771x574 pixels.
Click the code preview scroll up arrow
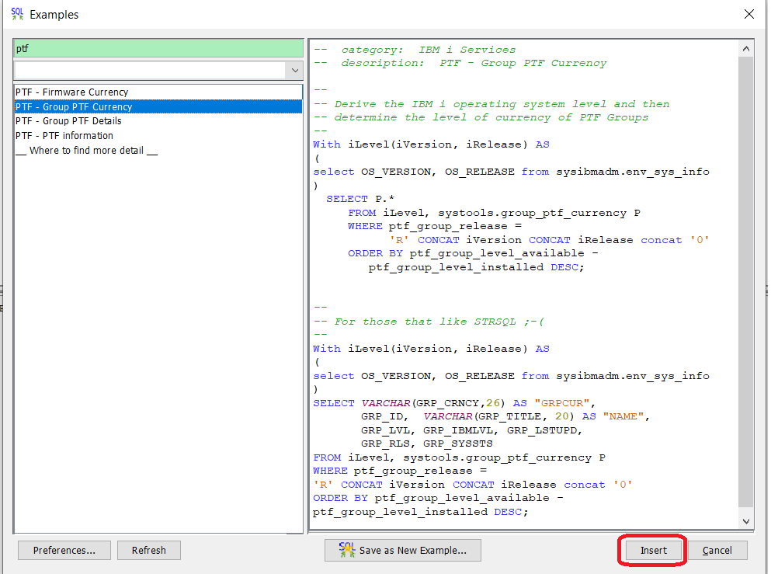coord(746,49)
